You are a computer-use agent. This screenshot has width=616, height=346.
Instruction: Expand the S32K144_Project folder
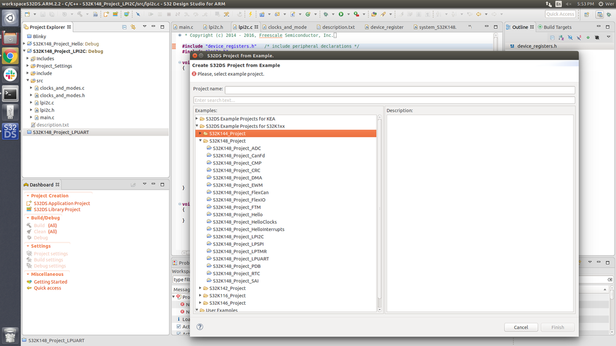(x=200, y=134)
